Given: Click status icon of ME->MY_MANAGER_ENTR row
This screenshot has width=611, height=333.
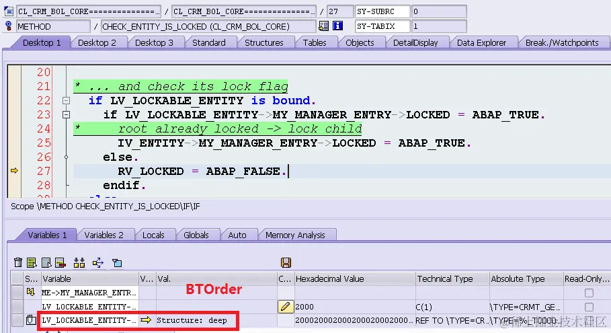Looking at the screenshot, I should click(31, 292).
